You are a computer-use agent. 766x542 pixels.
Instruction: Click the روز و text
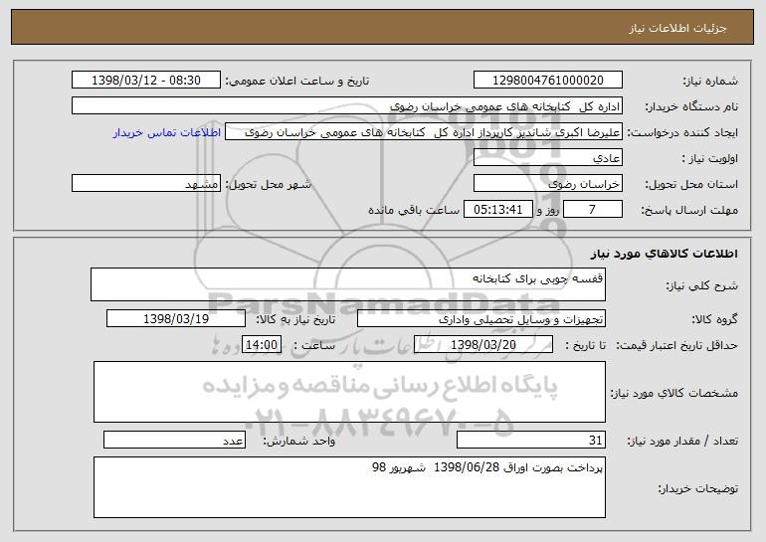(x=547, y=210)
